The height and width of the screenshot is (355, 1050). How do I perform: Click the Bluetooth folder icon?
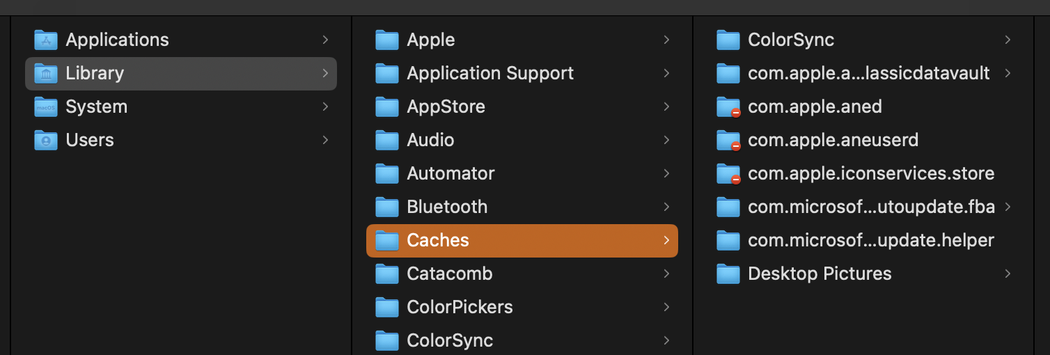[387, 207]
